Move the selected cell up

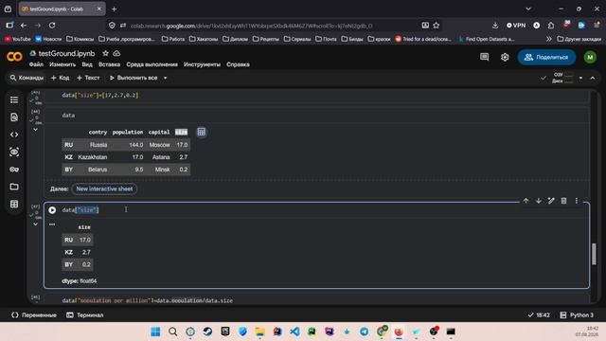click(526, 201)
